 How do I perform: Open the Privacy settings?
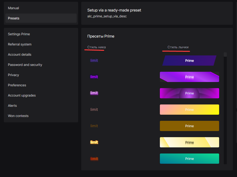tap(14, 75)
